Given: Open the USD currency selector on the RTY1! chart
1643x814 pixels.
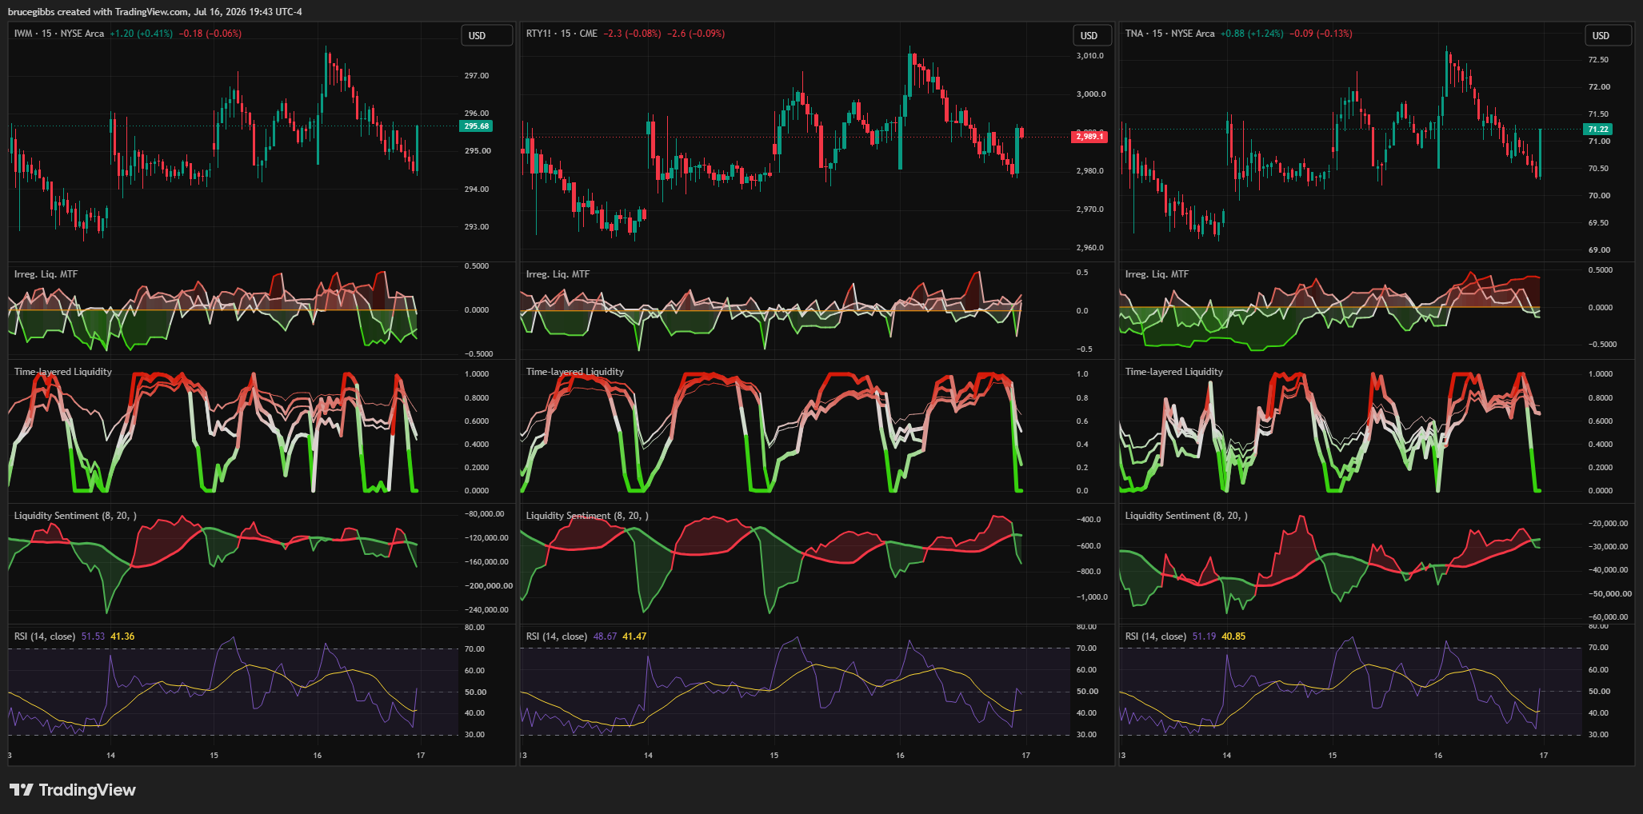Looking at the screenshot, I should (x=1092, y=36).
